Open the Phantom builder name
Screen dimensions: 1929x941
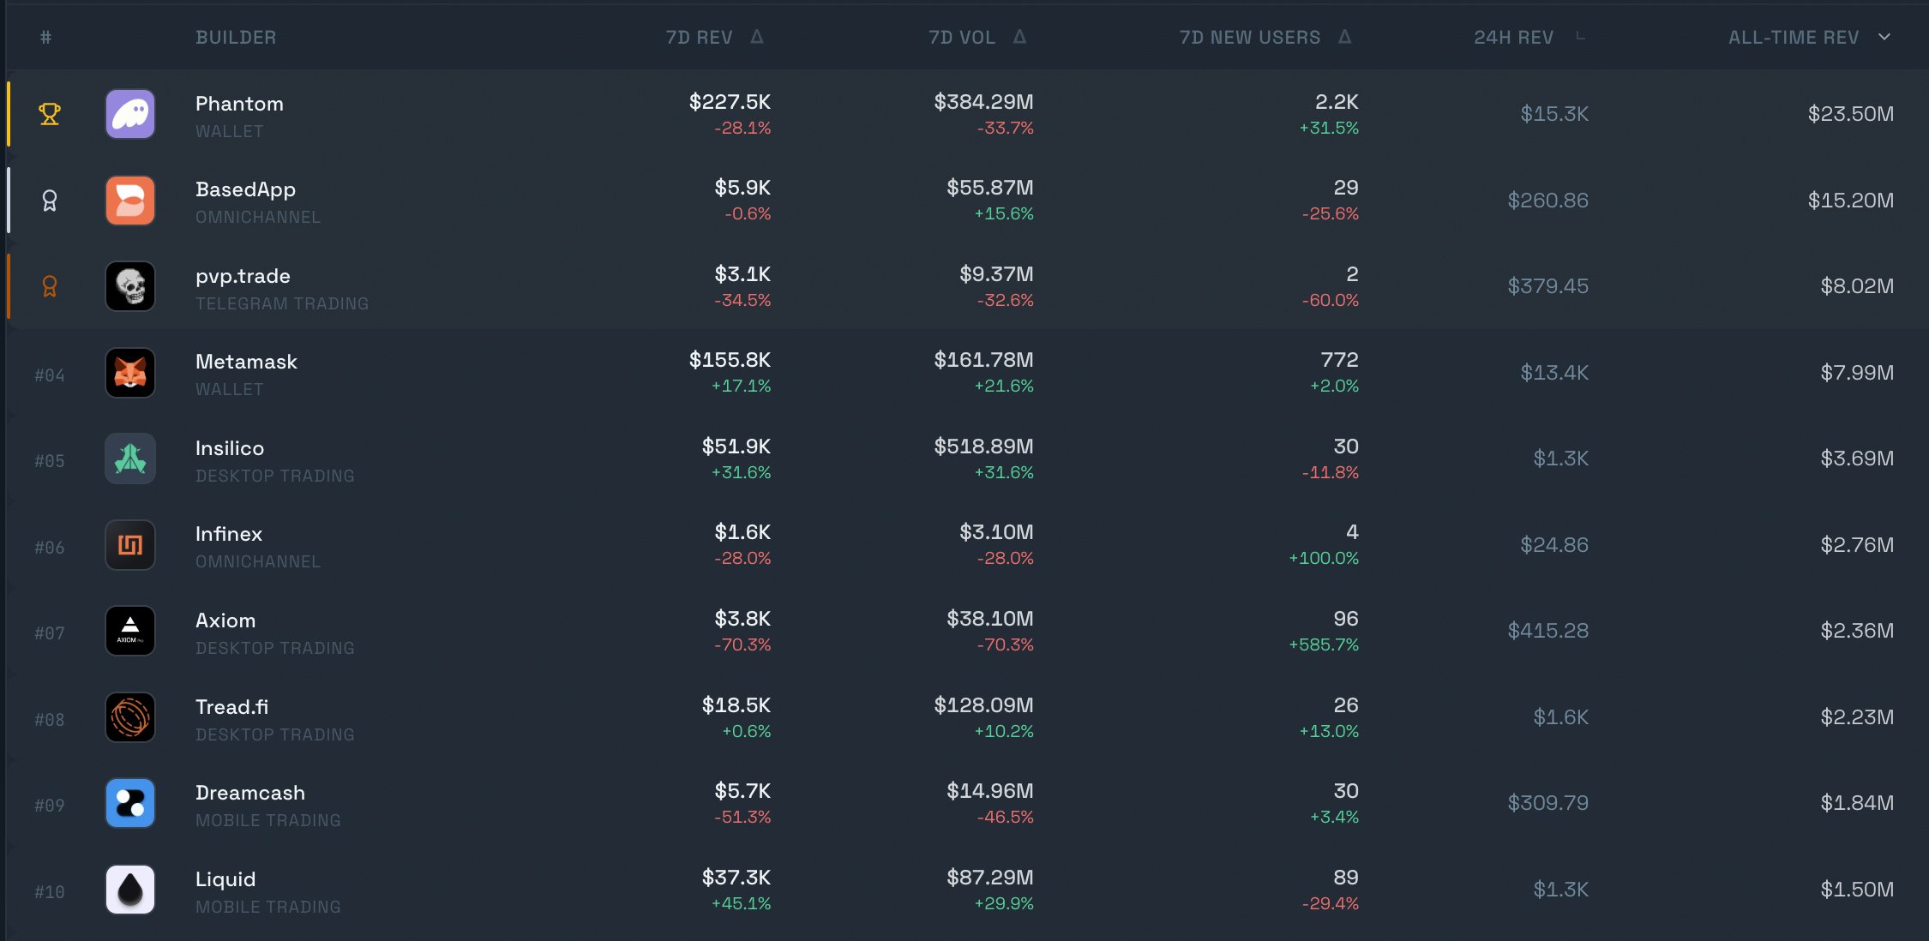[x=239, y=104]
